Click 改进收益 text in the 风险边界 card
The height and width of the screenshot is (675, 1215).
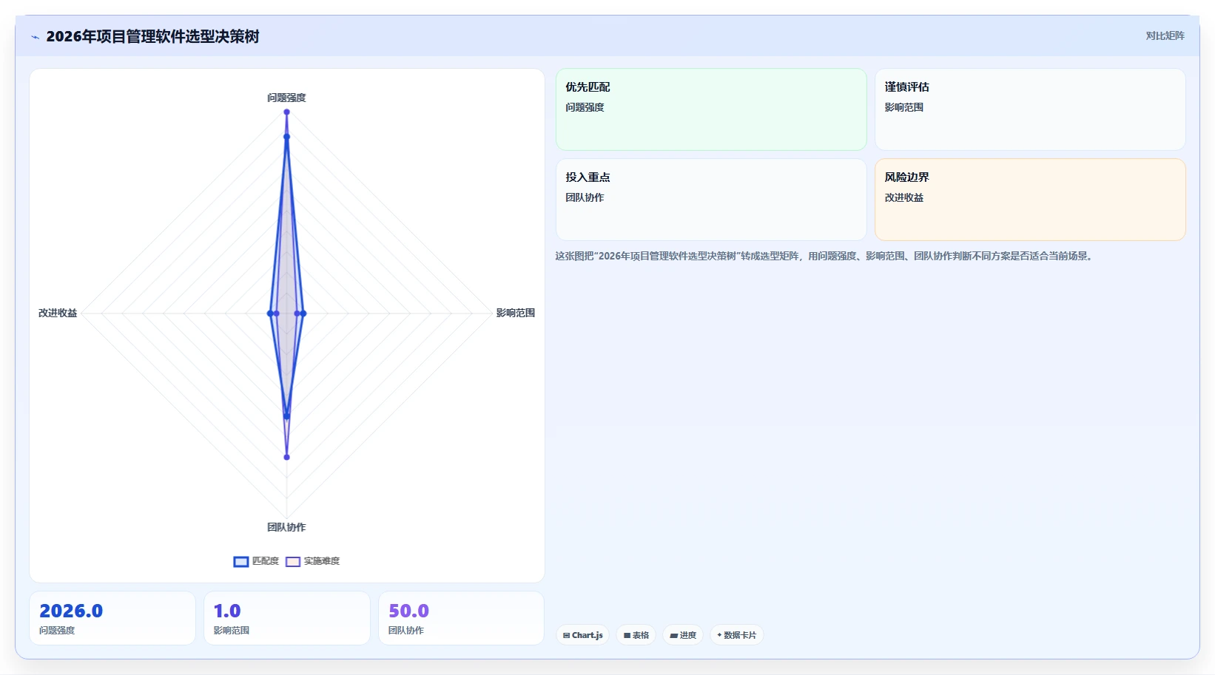(x=904, y=197)
